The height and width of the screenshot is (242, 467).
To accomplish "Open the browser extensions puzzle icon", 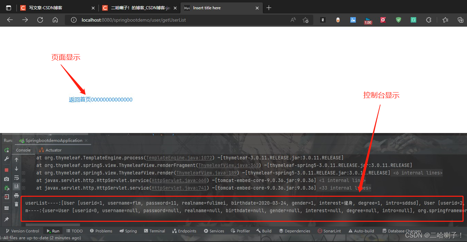I will [x=429, y=20].
